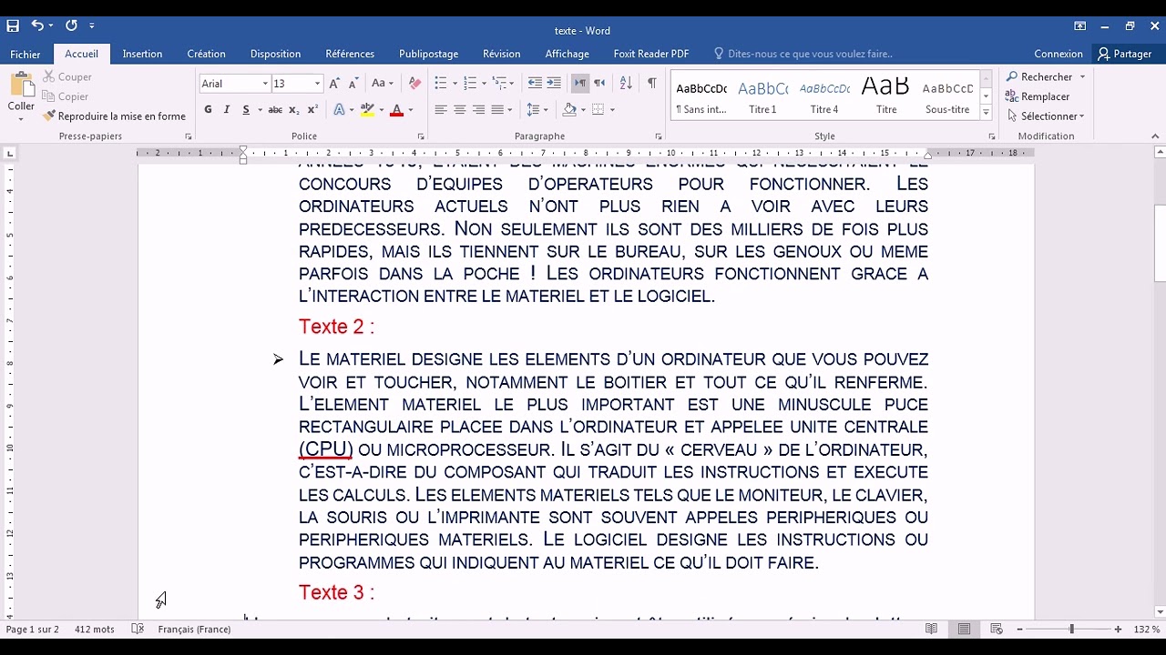Switch to the web layout view

(x=997, y=630)
